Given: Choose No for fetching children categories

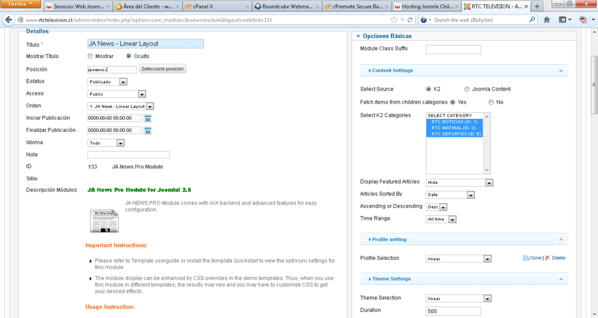Looking at the screenshot, I should pyautogui.click(x=491, y=102).
